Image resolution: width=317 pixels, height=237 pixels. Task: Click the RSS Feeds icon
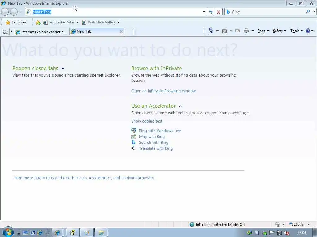tap(224, 31)
